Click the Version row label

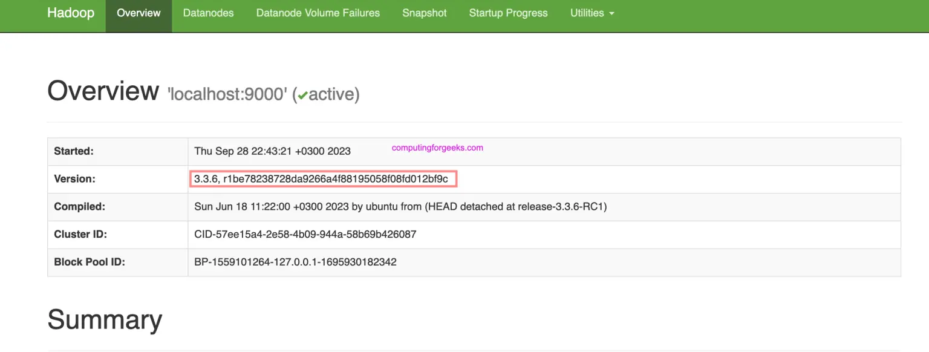pyautogui.click(x=75, y=178)
